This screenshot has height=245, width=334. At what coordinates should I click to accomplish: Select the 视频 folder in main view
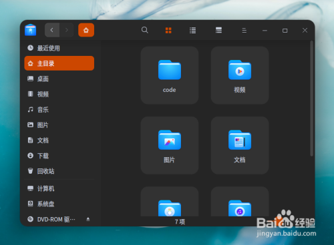click(x=240, y=75)
